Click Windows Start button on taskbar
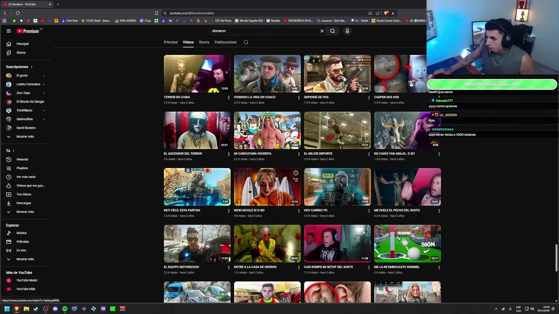 (7, 309)
